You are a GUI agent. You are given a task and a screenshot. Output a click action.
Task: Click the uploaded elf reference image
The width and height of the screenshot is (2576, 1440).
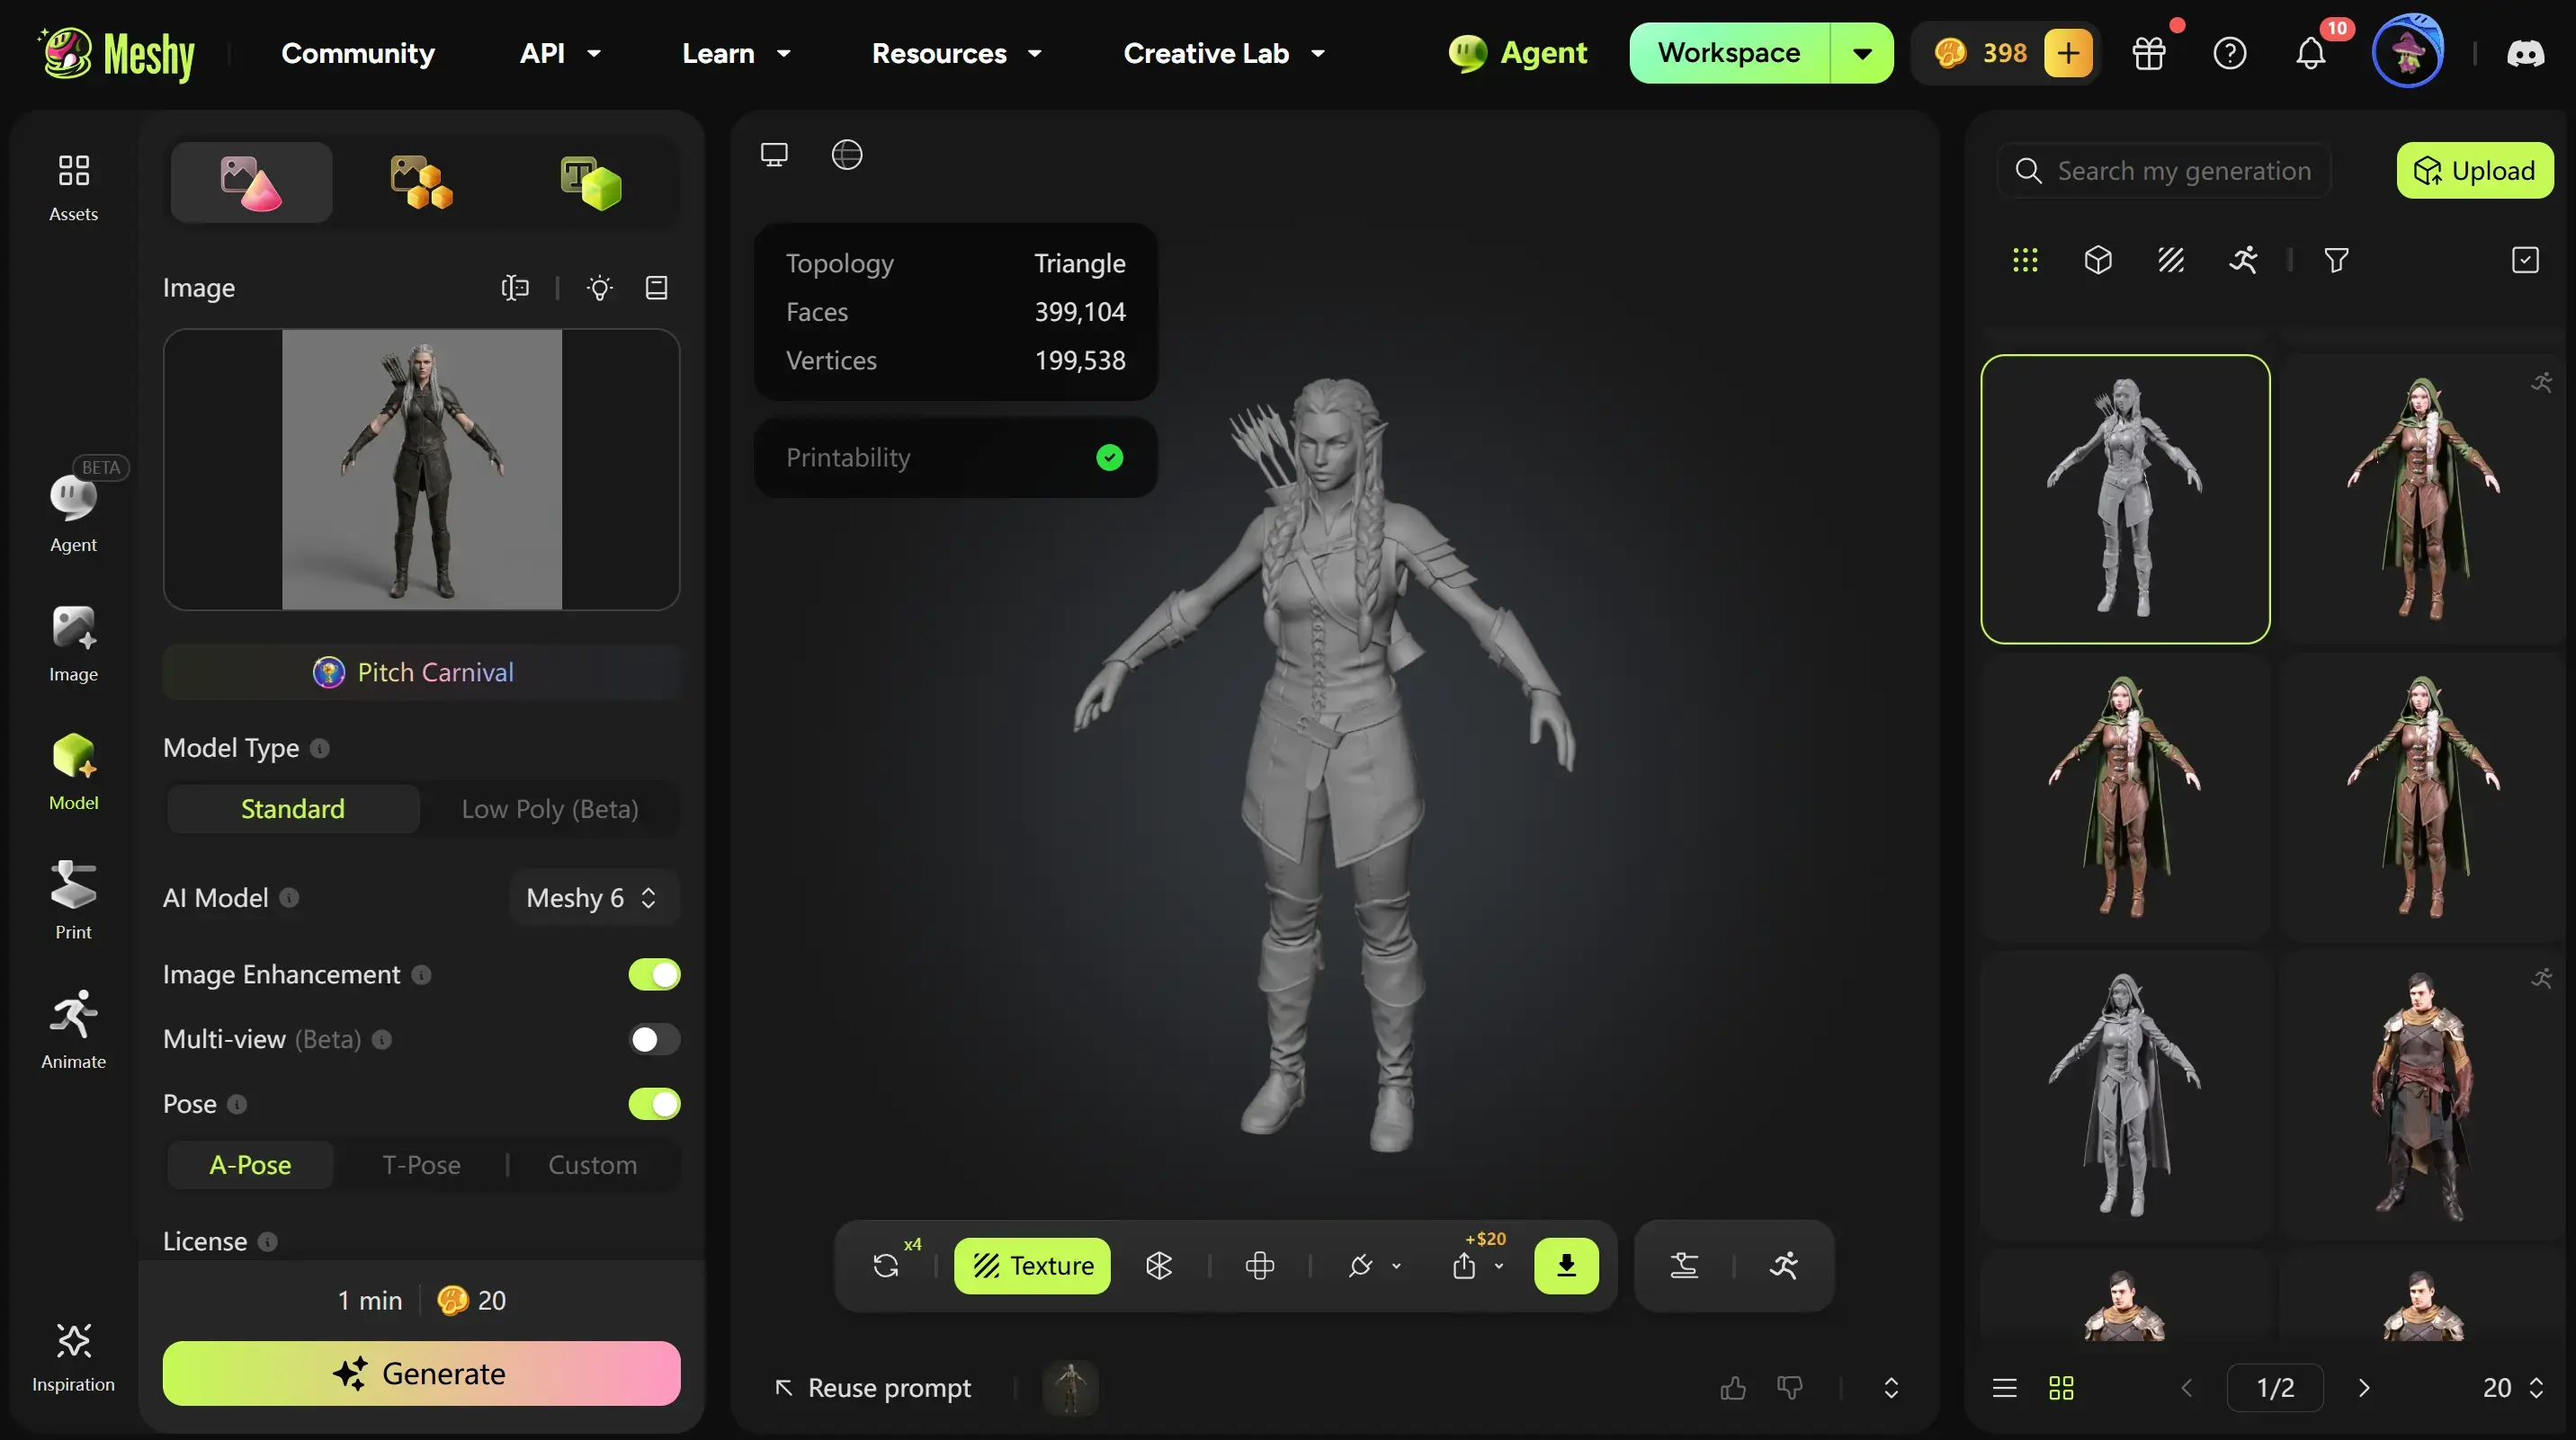coord(421,470)
